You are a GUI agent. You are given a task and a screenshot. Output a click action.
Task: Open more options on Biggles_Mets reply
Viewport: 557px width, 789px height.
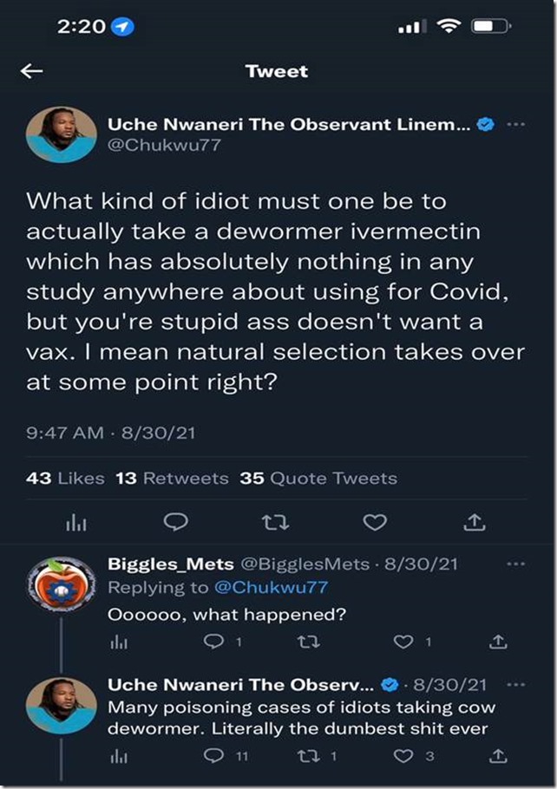pyautogui.click(x=516, y=564)
